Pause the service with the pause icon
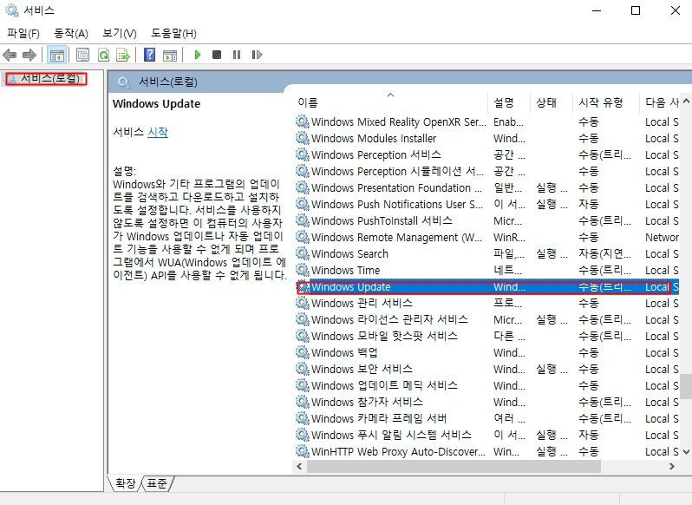 [237, 55]
